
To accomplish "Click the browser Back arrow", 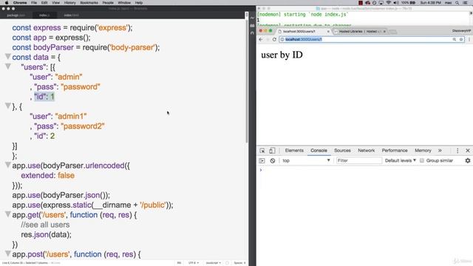I will coord(261,39).
